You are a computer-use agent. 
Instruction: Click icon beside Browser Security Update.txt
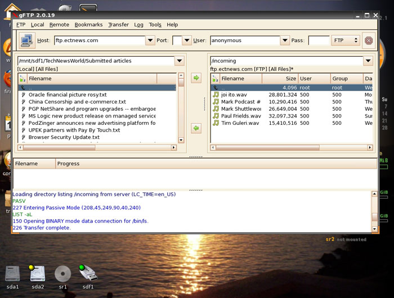pyautogui.click(x=23, y=137)
